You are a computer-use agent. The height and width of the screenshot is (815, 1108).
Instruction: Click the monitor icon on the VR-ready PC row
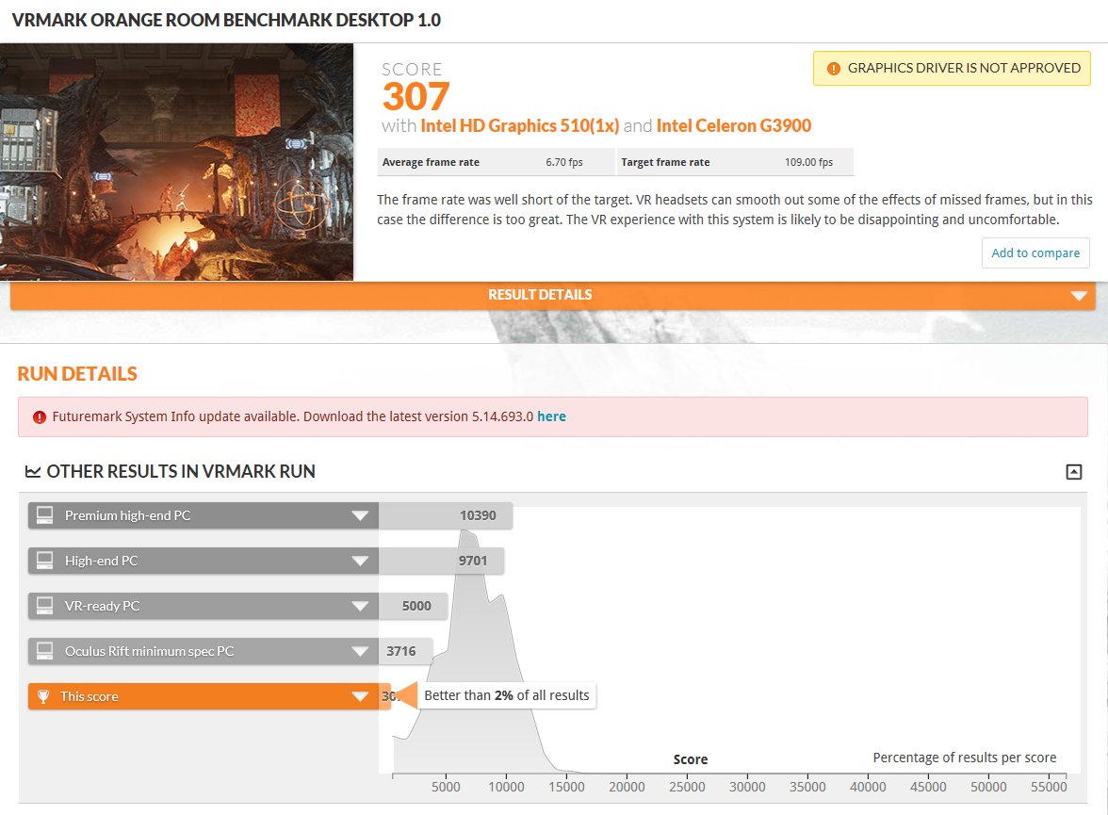point(44,606)
